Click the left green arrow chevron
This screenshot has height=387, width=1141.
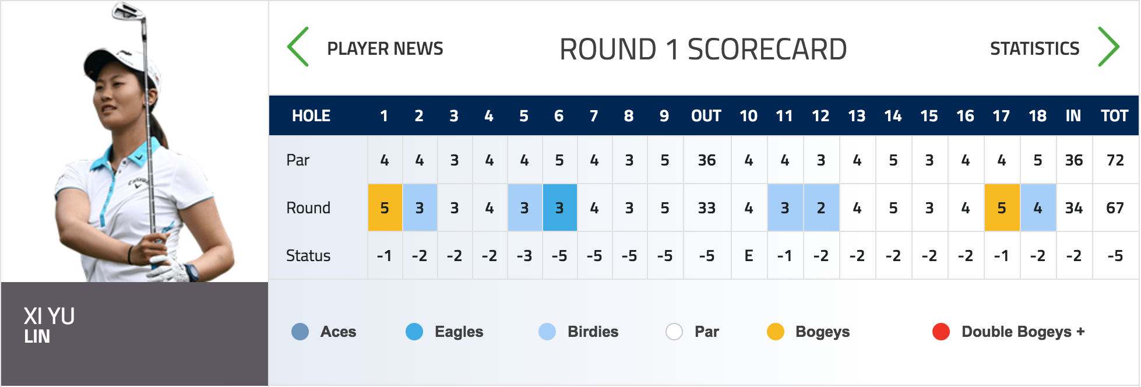point(298,47)
